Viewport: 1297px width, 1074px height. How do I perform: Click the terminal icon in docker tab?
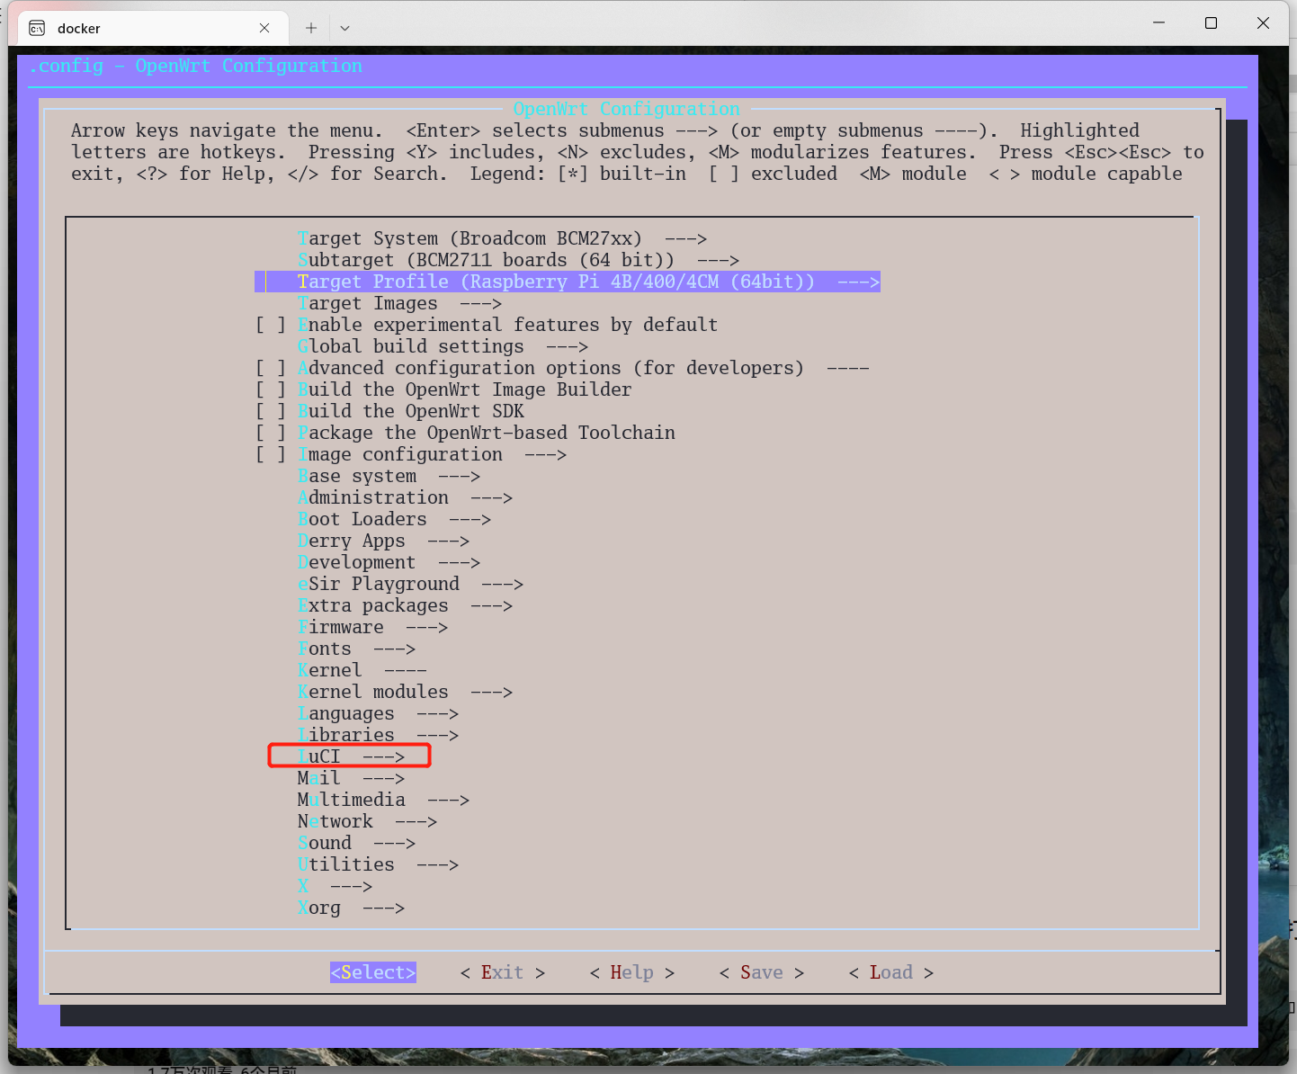37,28
